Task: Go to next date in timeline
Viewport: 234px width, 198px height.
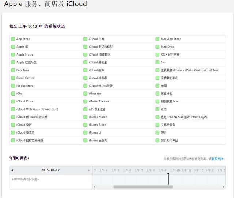Action: [x=89, y=170]
